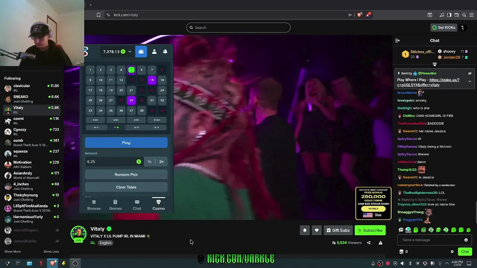Viewport: 477px width, 268px height.
Task: Halve the bet with ½ button
Action: point(149,162)
